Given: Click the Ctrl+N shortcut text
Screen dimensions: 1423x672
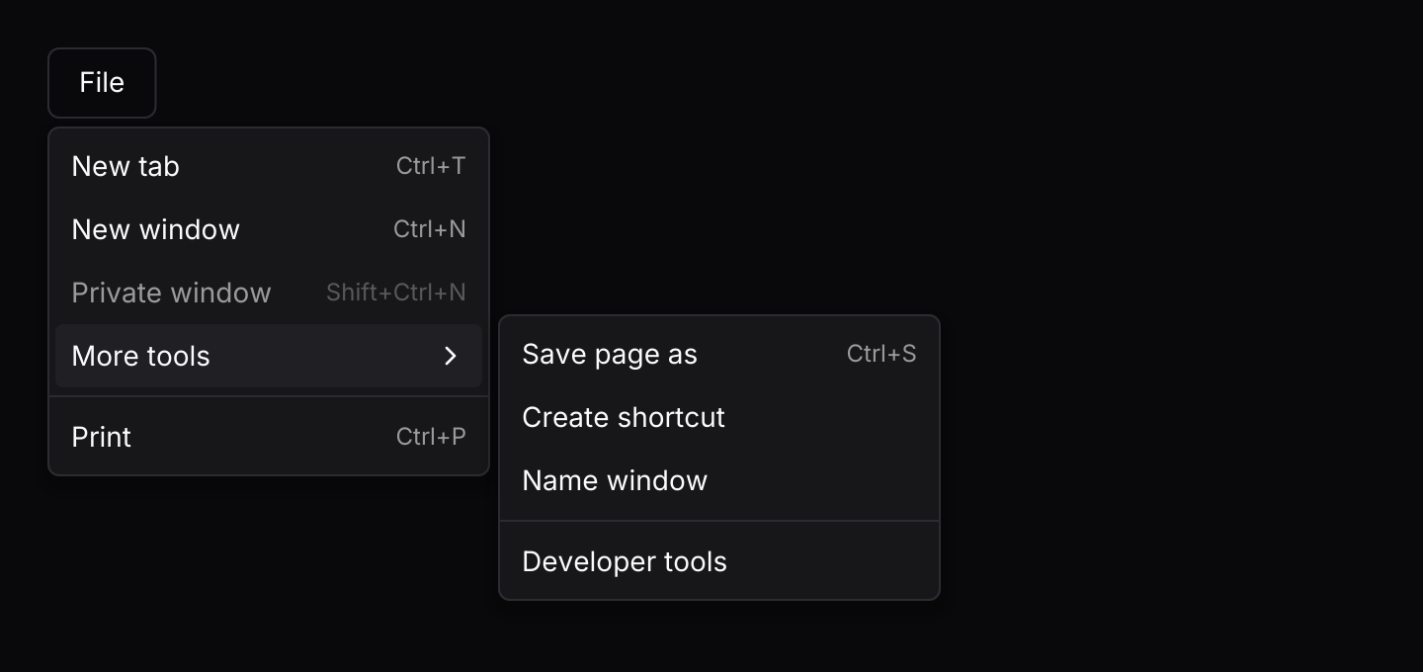Looking at the screenshot, I should point(430,229).
